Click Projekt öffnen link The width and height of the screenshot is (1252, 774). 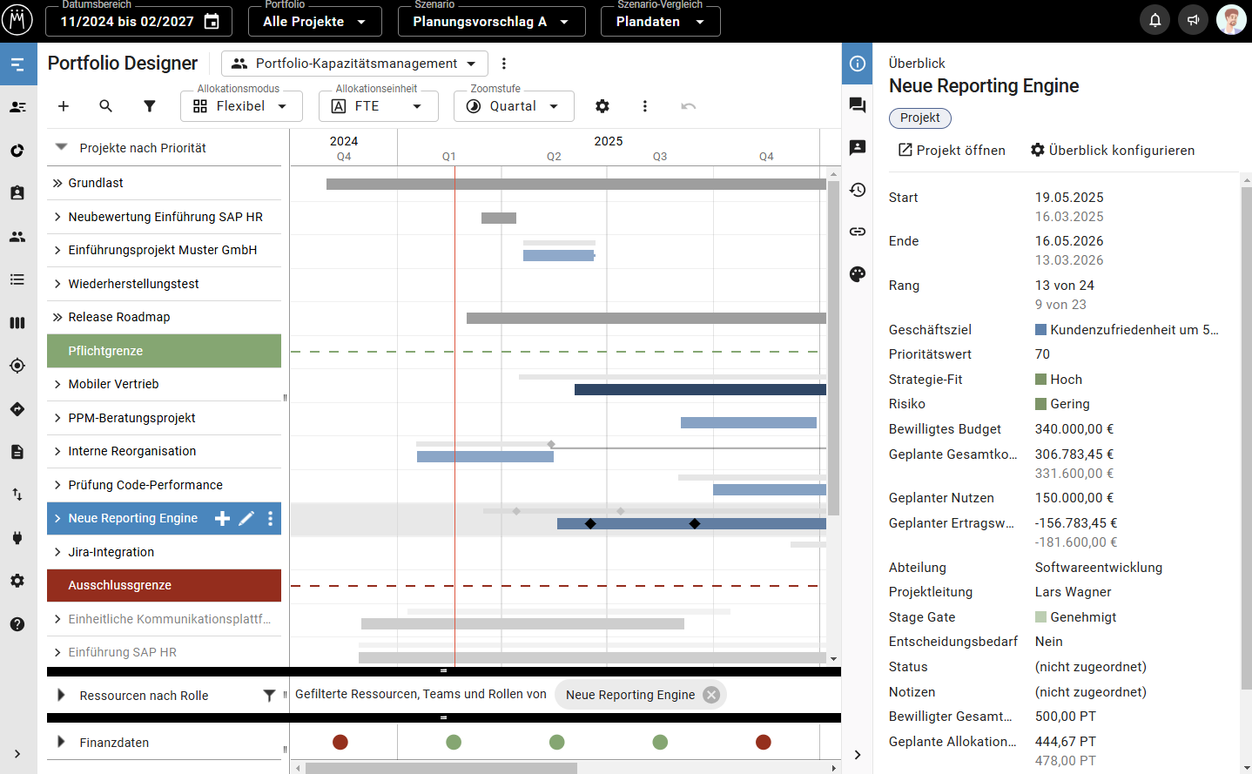tap(952, 151)
